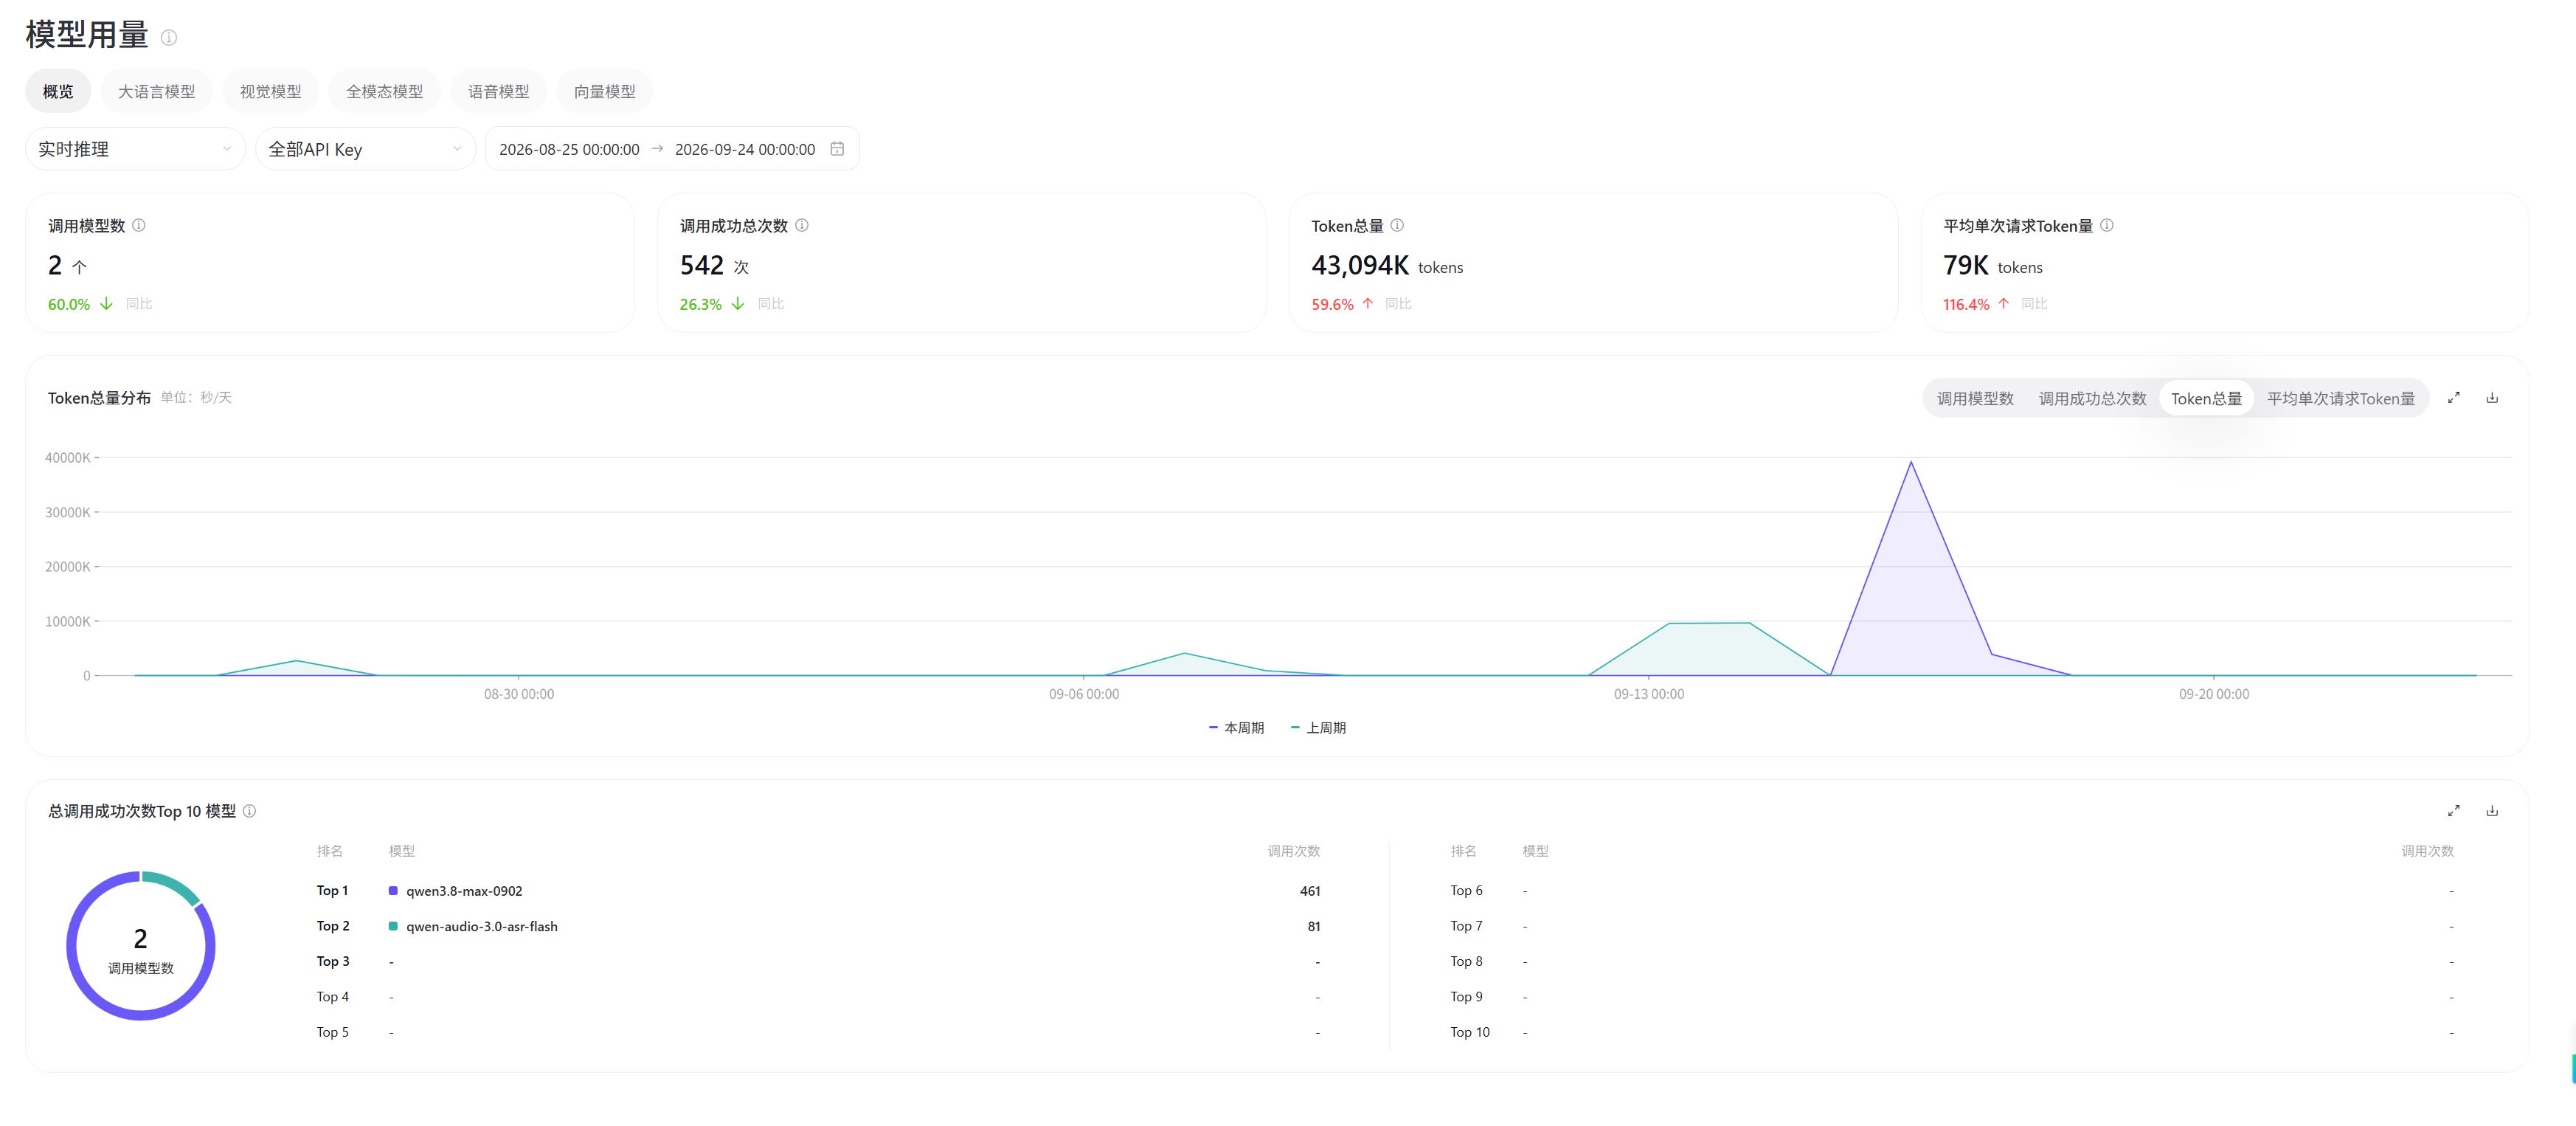Open calendar icon in date range picker

coord(837,149)
